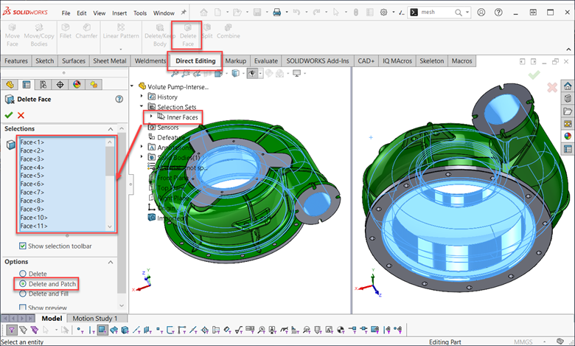Click the Sensors tree item
This screenshot has width=575, height=346.
(167, 128)
